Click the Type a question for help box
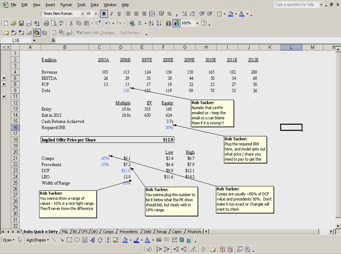The image size is (341, 254). coord(297,5)
